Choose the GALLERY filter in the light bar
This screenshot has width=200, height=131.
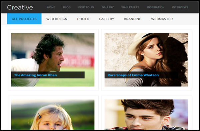[107, 19]
